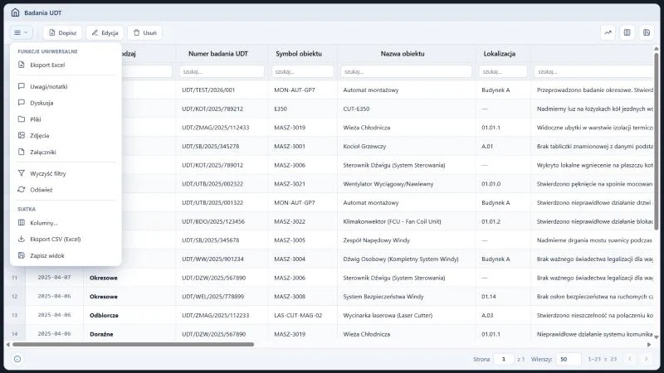This screenshot has height=373, width=664.
Task: Click the Odbiorcze type in row 13
Action: (105, 315)
